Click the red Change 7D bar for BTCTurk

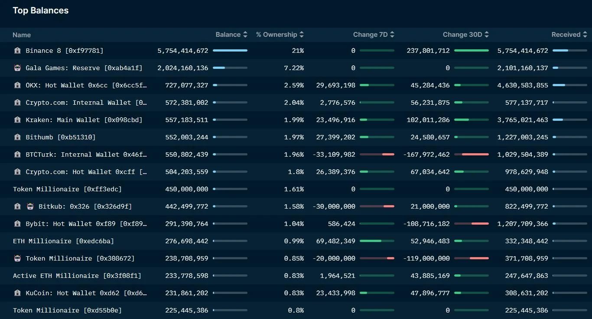[377, 155]
